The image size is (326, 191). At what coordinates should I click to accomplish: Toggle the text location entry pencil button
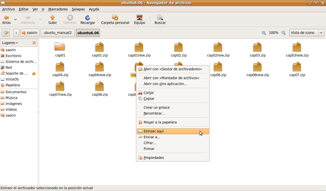[6, 33]
